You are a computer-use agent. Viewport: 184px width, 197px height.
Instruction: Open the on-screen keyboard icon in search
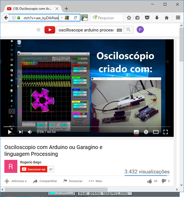coord(119,30)
